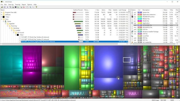Sort by Name column header
Viewport: 180px width, 101px height.
tap(36, 10)
